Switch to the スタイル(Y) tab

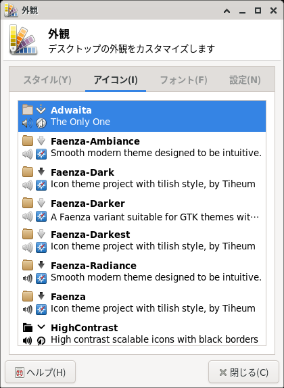pyautogui.click(x=47, y=80)
